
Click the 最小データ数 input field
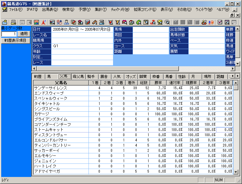coord(9,34)
